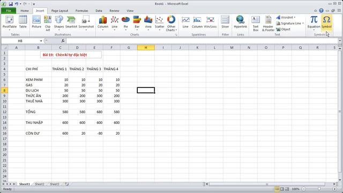Insert a PivotTable

10,23
